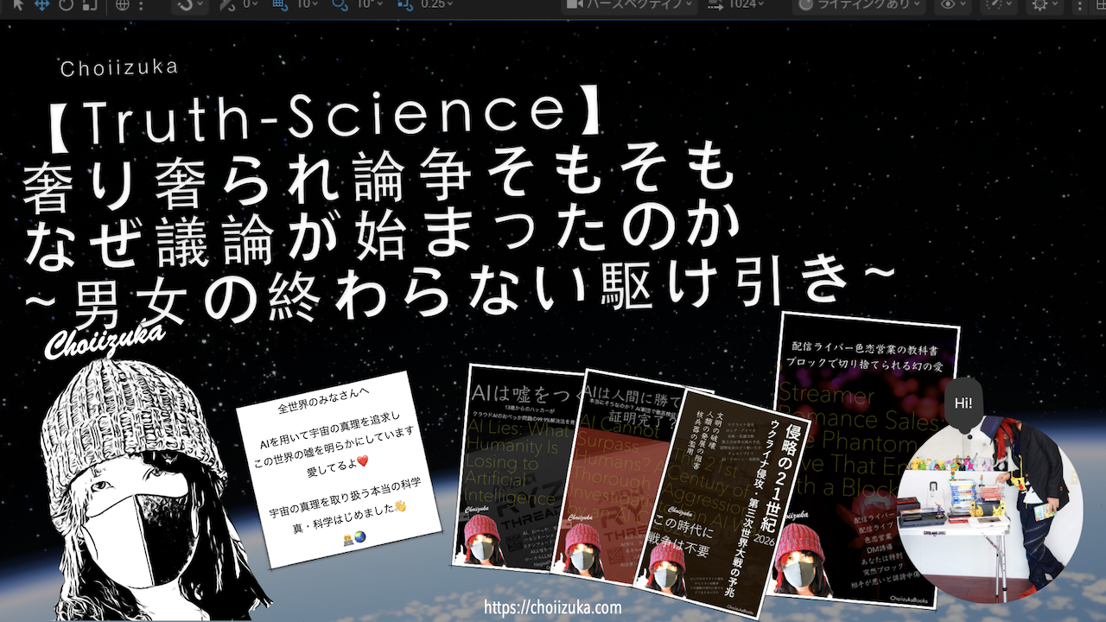The image size is (1106, 622).
Task: Toggle rotation snapping icon
Action: coord(340,4)
